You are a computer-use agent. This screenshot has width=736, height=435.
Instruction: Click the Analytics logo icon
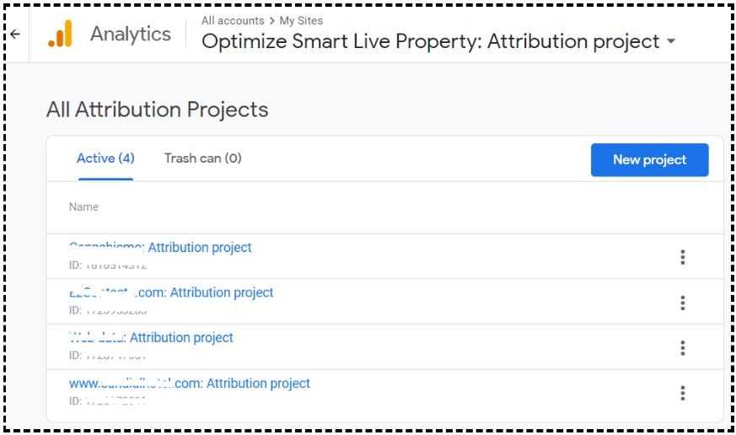coord(61,34)
